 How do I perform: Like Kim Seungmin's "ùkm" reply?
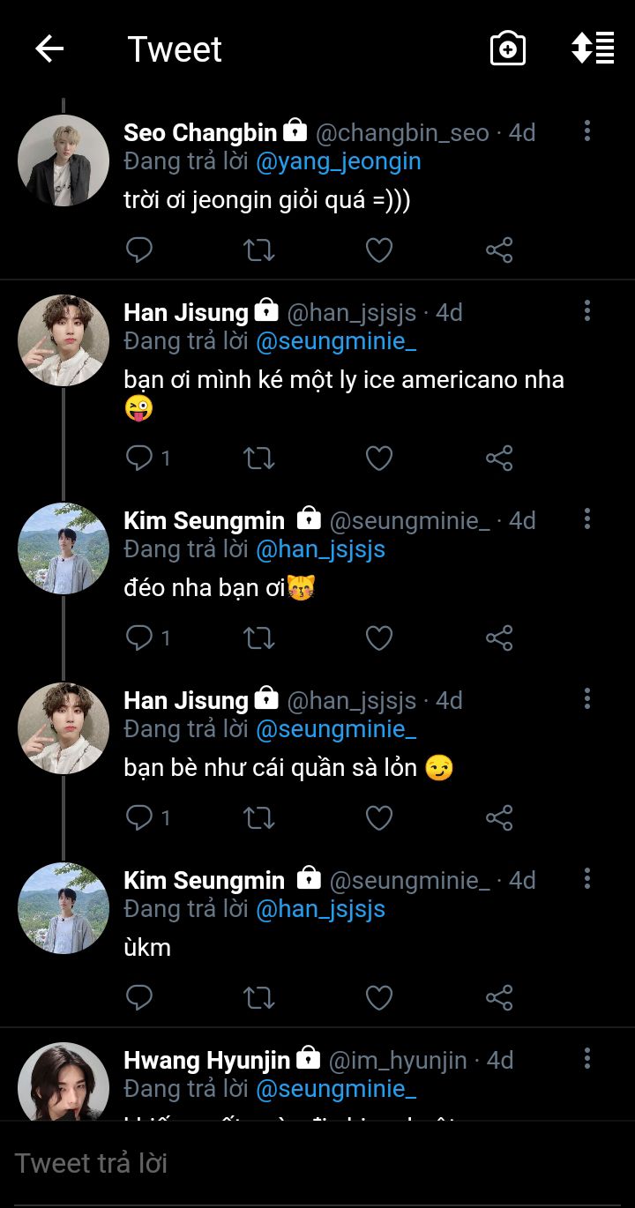pos(379,997)
